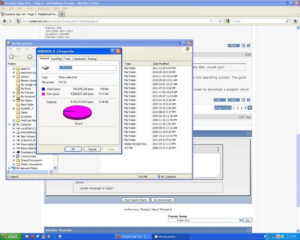300x240 pixels.
Task: Switch to Hardware tab
Action: click(x=79, y=59)
